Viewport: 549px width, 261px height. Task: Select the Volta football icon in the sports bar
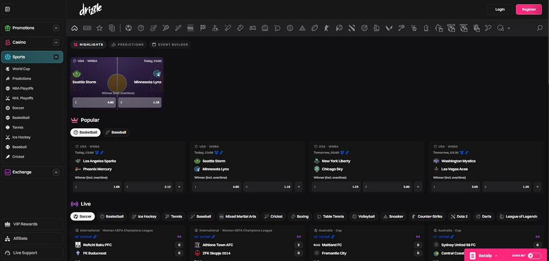451,28
